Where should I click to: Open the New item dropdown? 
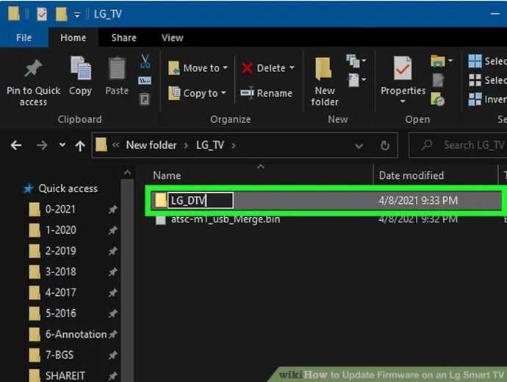pyautogui.click(x=356, y=61)
